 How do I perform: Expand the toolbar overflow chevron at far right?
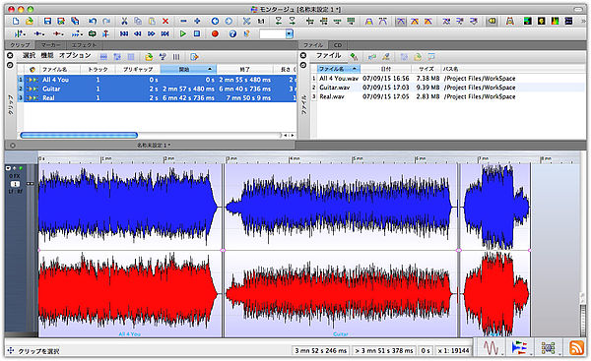(584, 21)
